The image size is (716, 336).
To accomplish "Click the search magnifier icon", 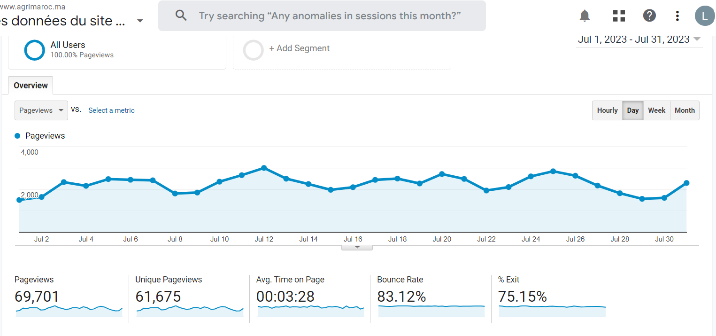I will pos(181,16).
